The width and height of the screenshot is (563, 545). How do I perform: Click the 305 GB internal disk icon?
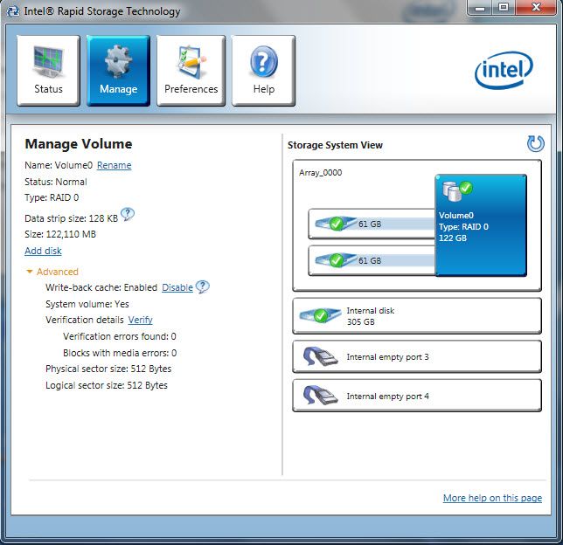pos(320,315)
